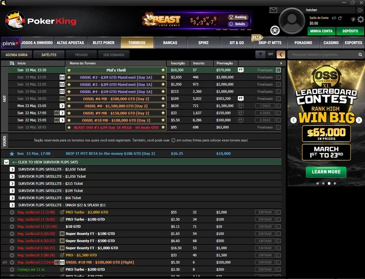Click the search magnifier icon
365x279 pixels.
pos(360,55)
